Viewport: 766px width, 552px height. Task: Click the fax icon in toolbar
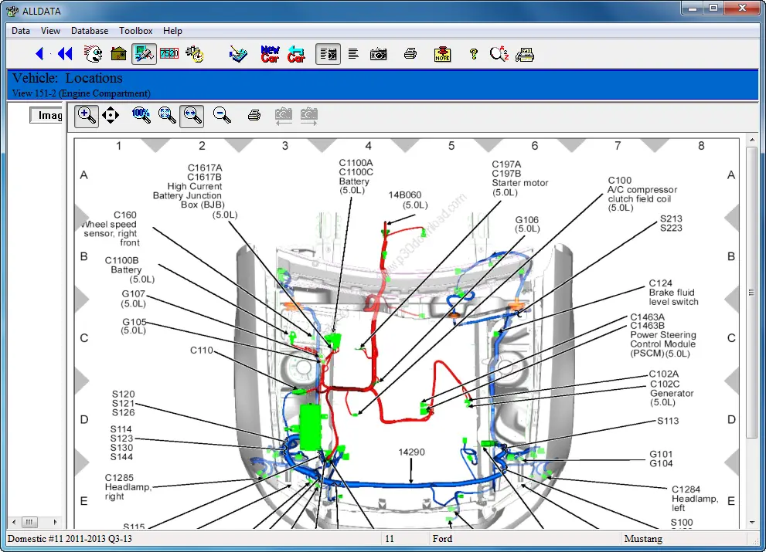[x=526, y=54]
